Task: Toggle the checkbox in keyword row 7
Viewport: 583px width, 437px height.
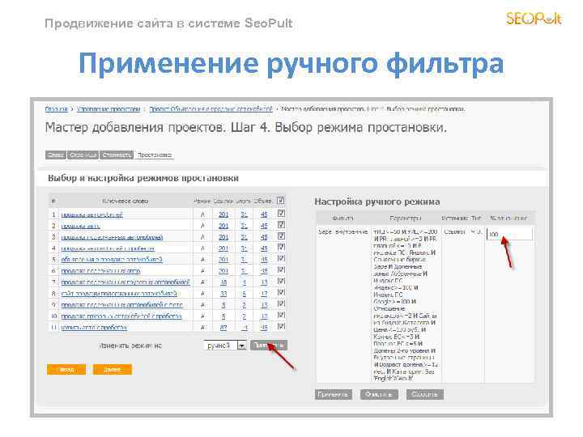Action: 281,281
